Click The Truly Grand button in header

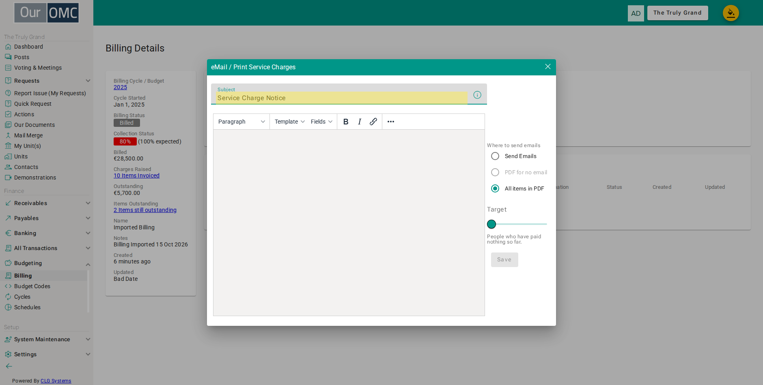(x=677, y=13)
